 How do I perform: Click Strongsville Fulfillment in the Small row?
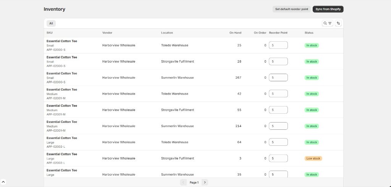(x=178, y=61)
